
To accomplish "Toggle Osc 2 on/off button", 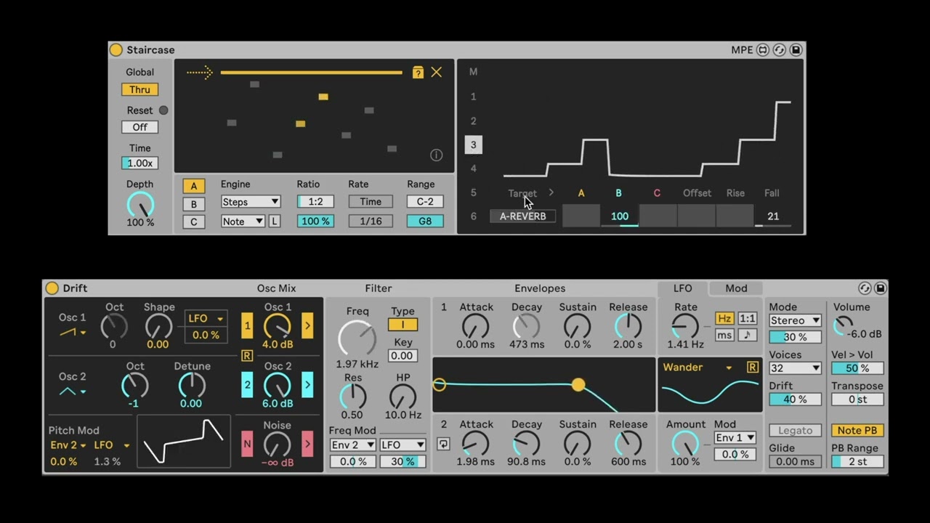I will coord(247,384).
